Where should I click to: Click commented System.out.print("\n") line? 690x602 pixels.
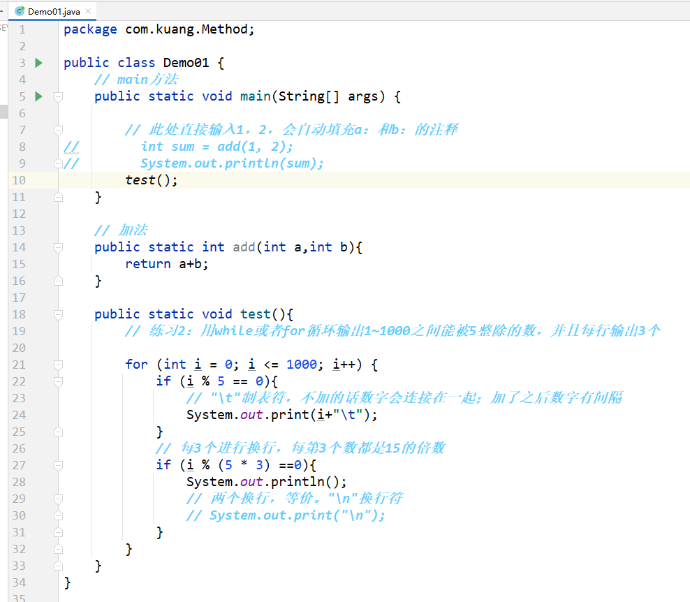(286, 515)
